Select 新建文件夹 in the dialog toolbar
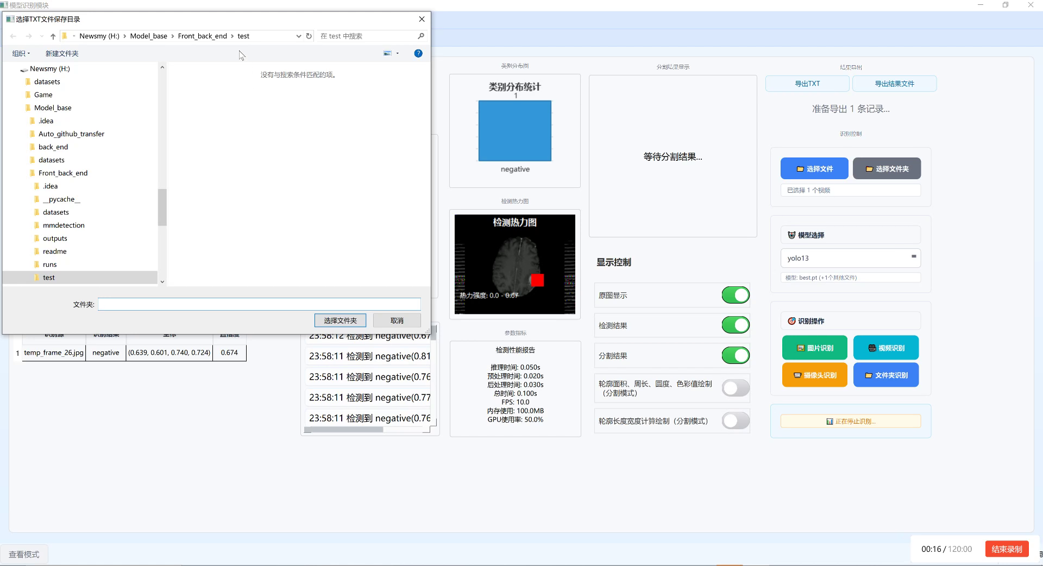Viewport: 1043px width, 566px height. tap(61, 53)
